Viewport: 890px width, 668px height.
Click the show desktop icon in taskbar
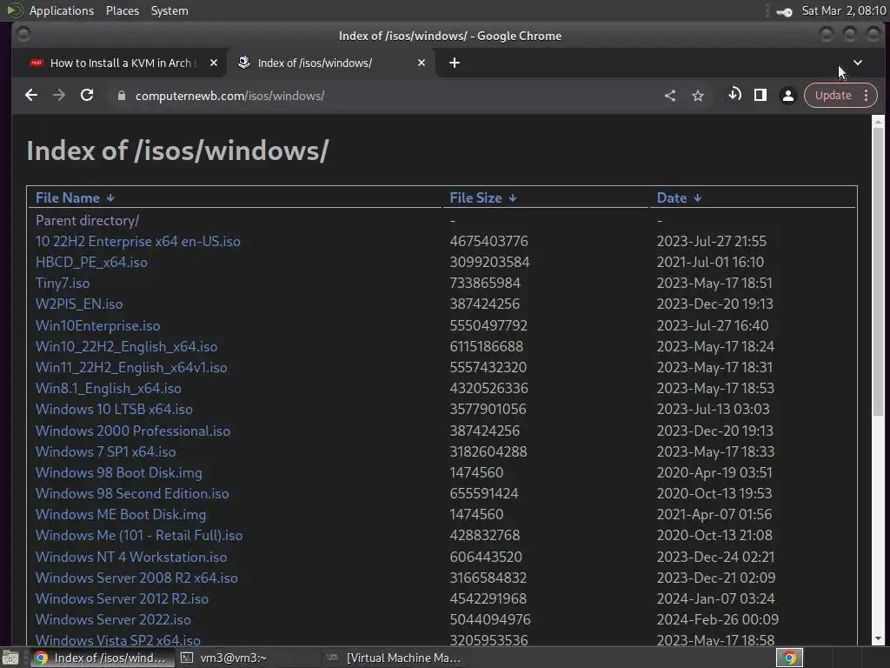click(10, 658)
